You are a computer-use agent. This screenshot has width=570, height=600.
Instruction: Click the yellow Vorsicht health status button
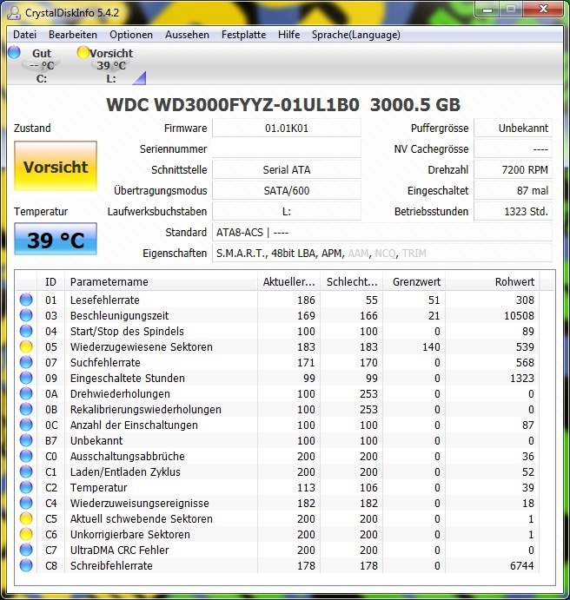click(56, 166)
